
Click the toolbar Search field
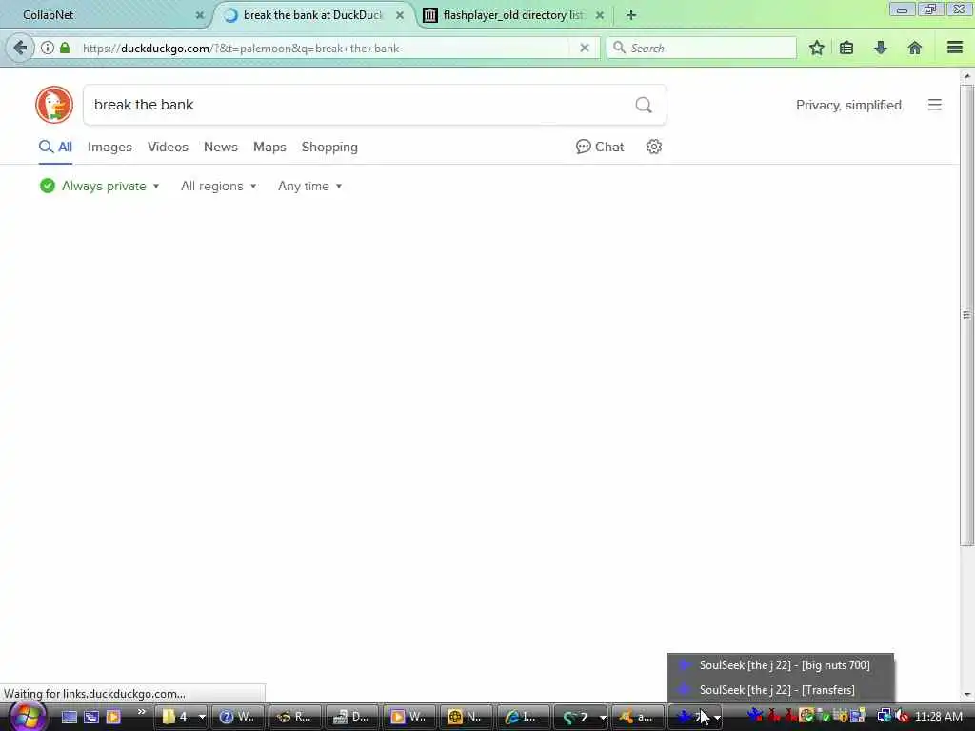coord(702,48)
